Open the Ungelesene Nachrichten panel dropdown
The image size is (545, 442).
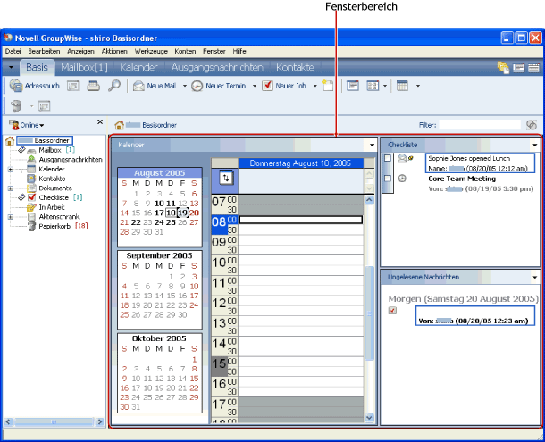point(534,278)
